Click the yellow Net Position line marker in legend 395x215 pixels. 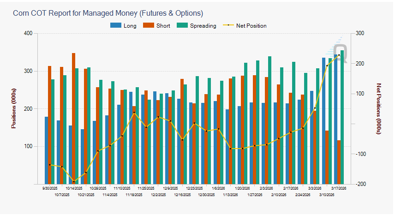228,25
